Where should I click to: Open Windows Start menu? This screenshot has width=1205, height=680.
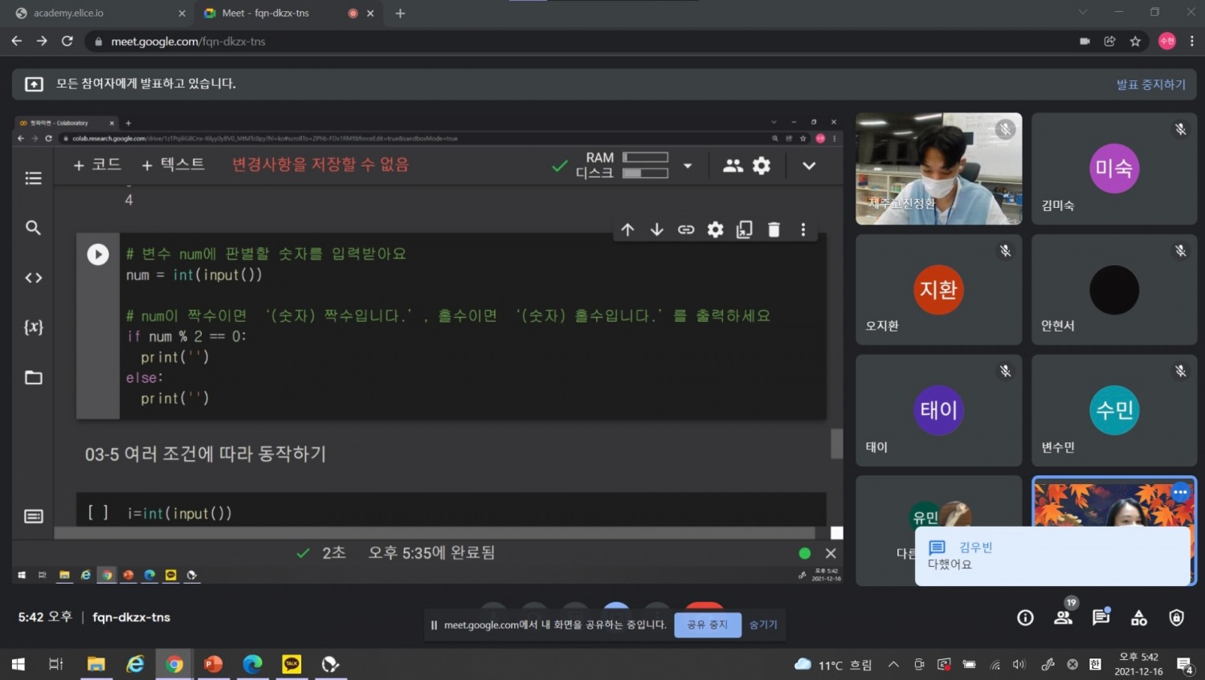pos(18,664)
